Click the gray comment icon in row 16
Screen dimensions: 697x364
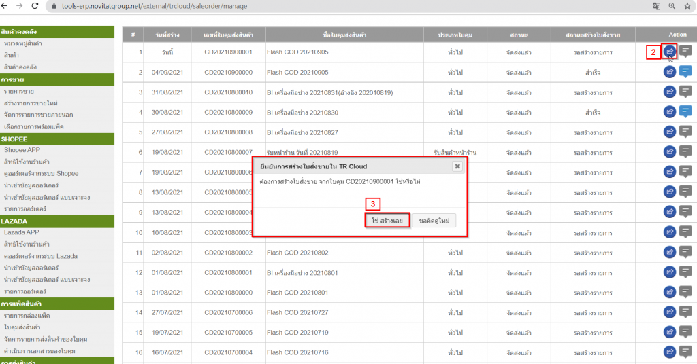point(685,352)
